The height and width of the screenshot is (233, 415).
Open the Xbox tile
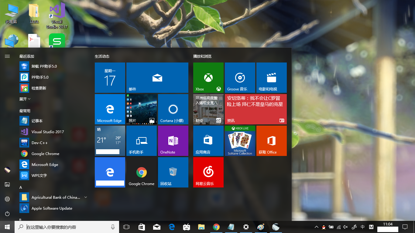point(208,78)
